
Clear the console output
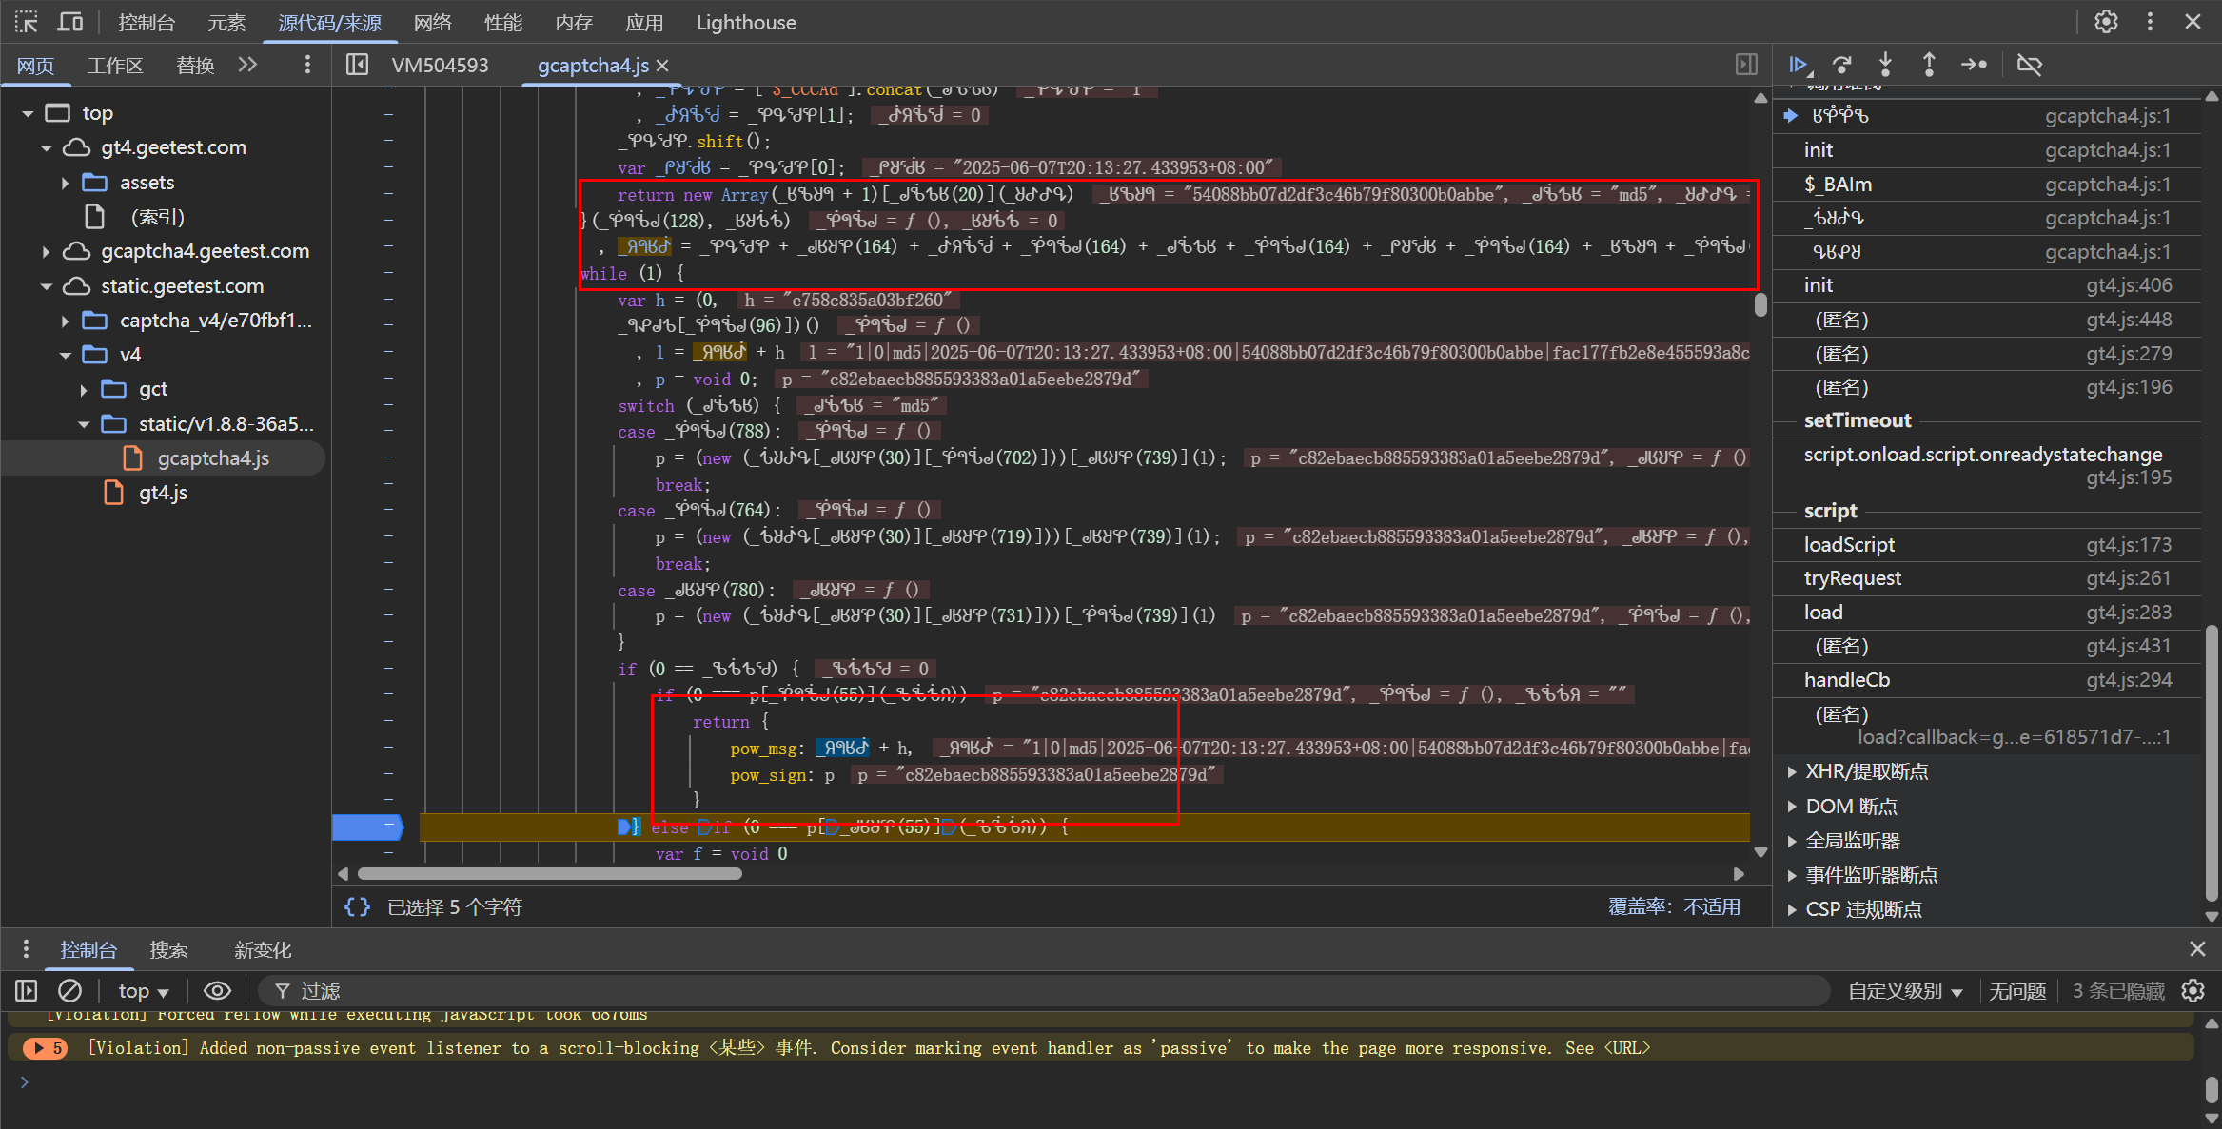tap(69, 991)
